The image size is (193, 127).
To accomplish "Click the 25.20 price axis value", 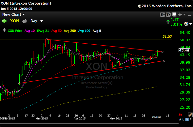I will (185, 107).
